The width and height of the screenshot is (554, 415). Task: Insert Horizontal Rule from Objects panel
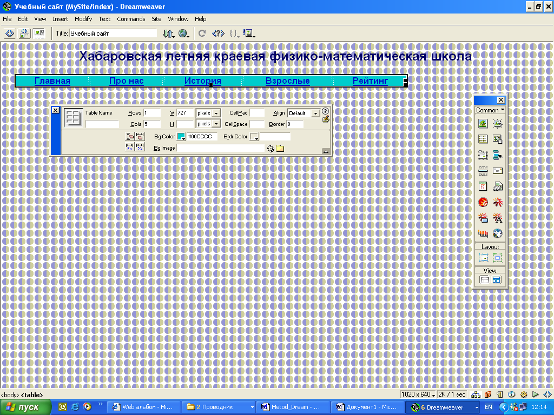(483, 171)
